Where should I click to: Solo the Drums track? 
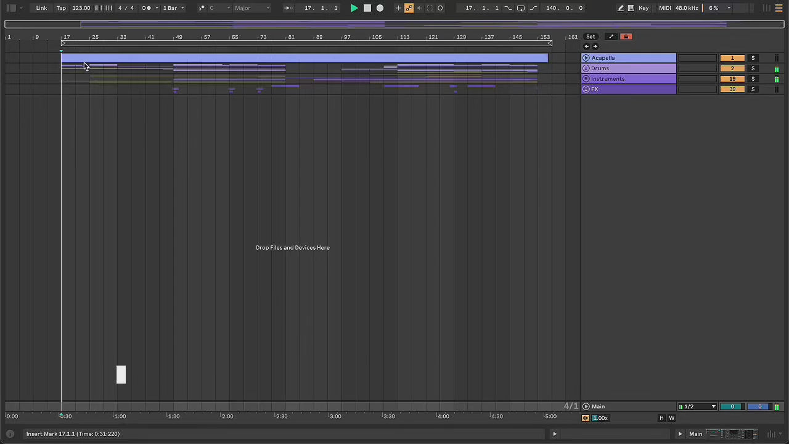click(753, 68)
